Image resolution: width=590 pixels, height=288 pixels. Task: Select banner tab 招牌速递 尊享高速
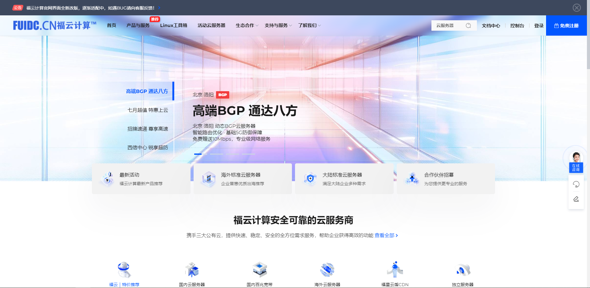tap(148, 129)
